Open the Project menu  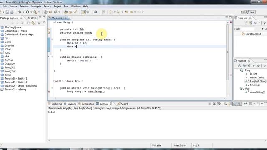58,7
